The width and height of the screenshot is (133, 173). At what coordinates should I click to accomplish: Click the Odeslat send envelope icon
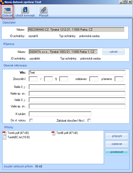(7, 9)
